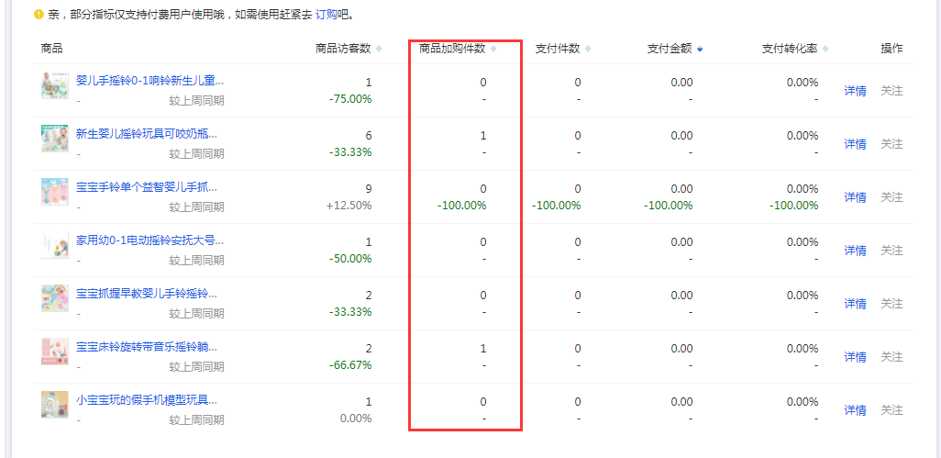Click the 商品访客数 header label
The width and height of the screenshot is (941, 458).
coord(343,50)
